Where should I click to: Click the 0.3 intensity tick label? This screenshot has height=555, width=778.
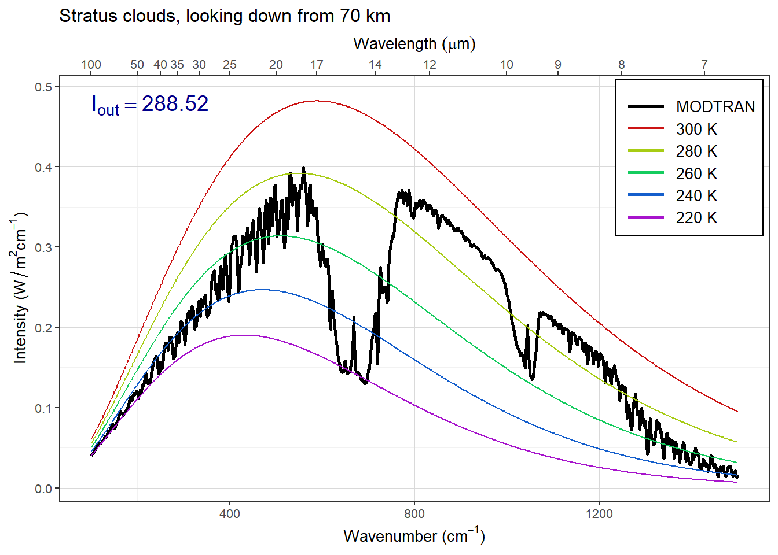coord(43,247)
